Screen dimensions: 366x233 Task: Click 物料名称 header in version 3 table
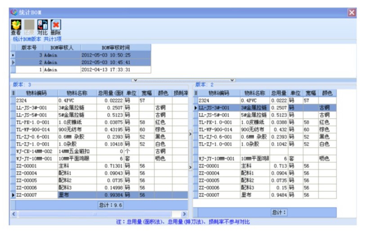tap(77, 93)
